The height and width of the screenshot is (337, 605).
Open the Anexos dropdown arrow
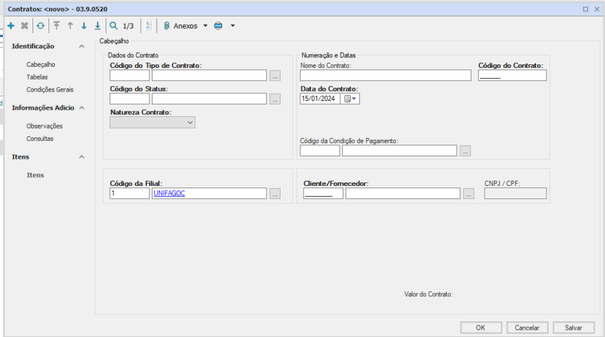pyautogui.click(x=205, y=26)
